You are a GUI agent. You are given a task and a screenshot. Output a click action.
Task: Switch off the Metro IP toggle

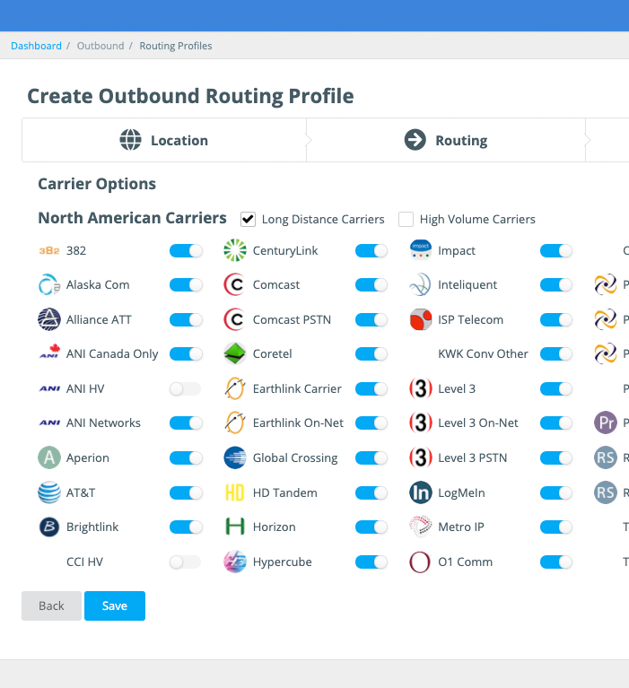click(x=556, y=527)
